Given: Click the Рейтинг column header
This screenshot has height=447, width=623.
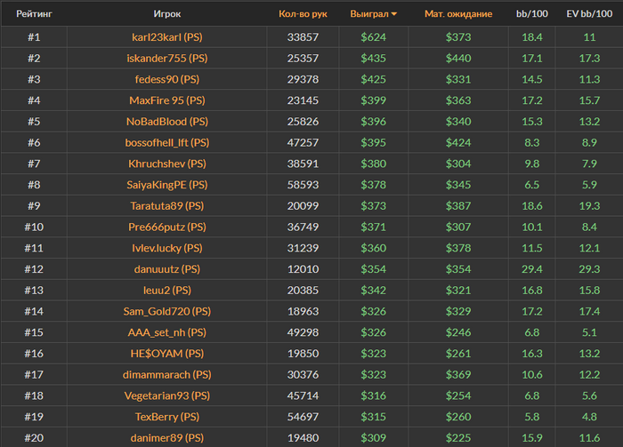Looking at the screenshot, I should click(x=34, y=14).
